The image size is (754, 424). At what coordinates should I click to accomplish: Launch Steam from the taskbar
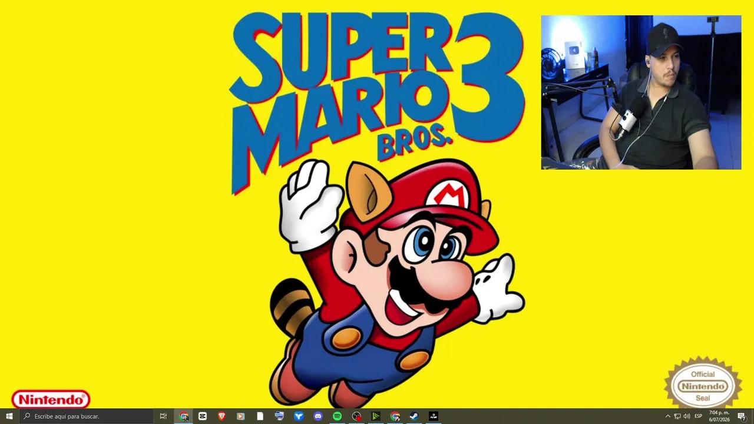tap(414, 416)
